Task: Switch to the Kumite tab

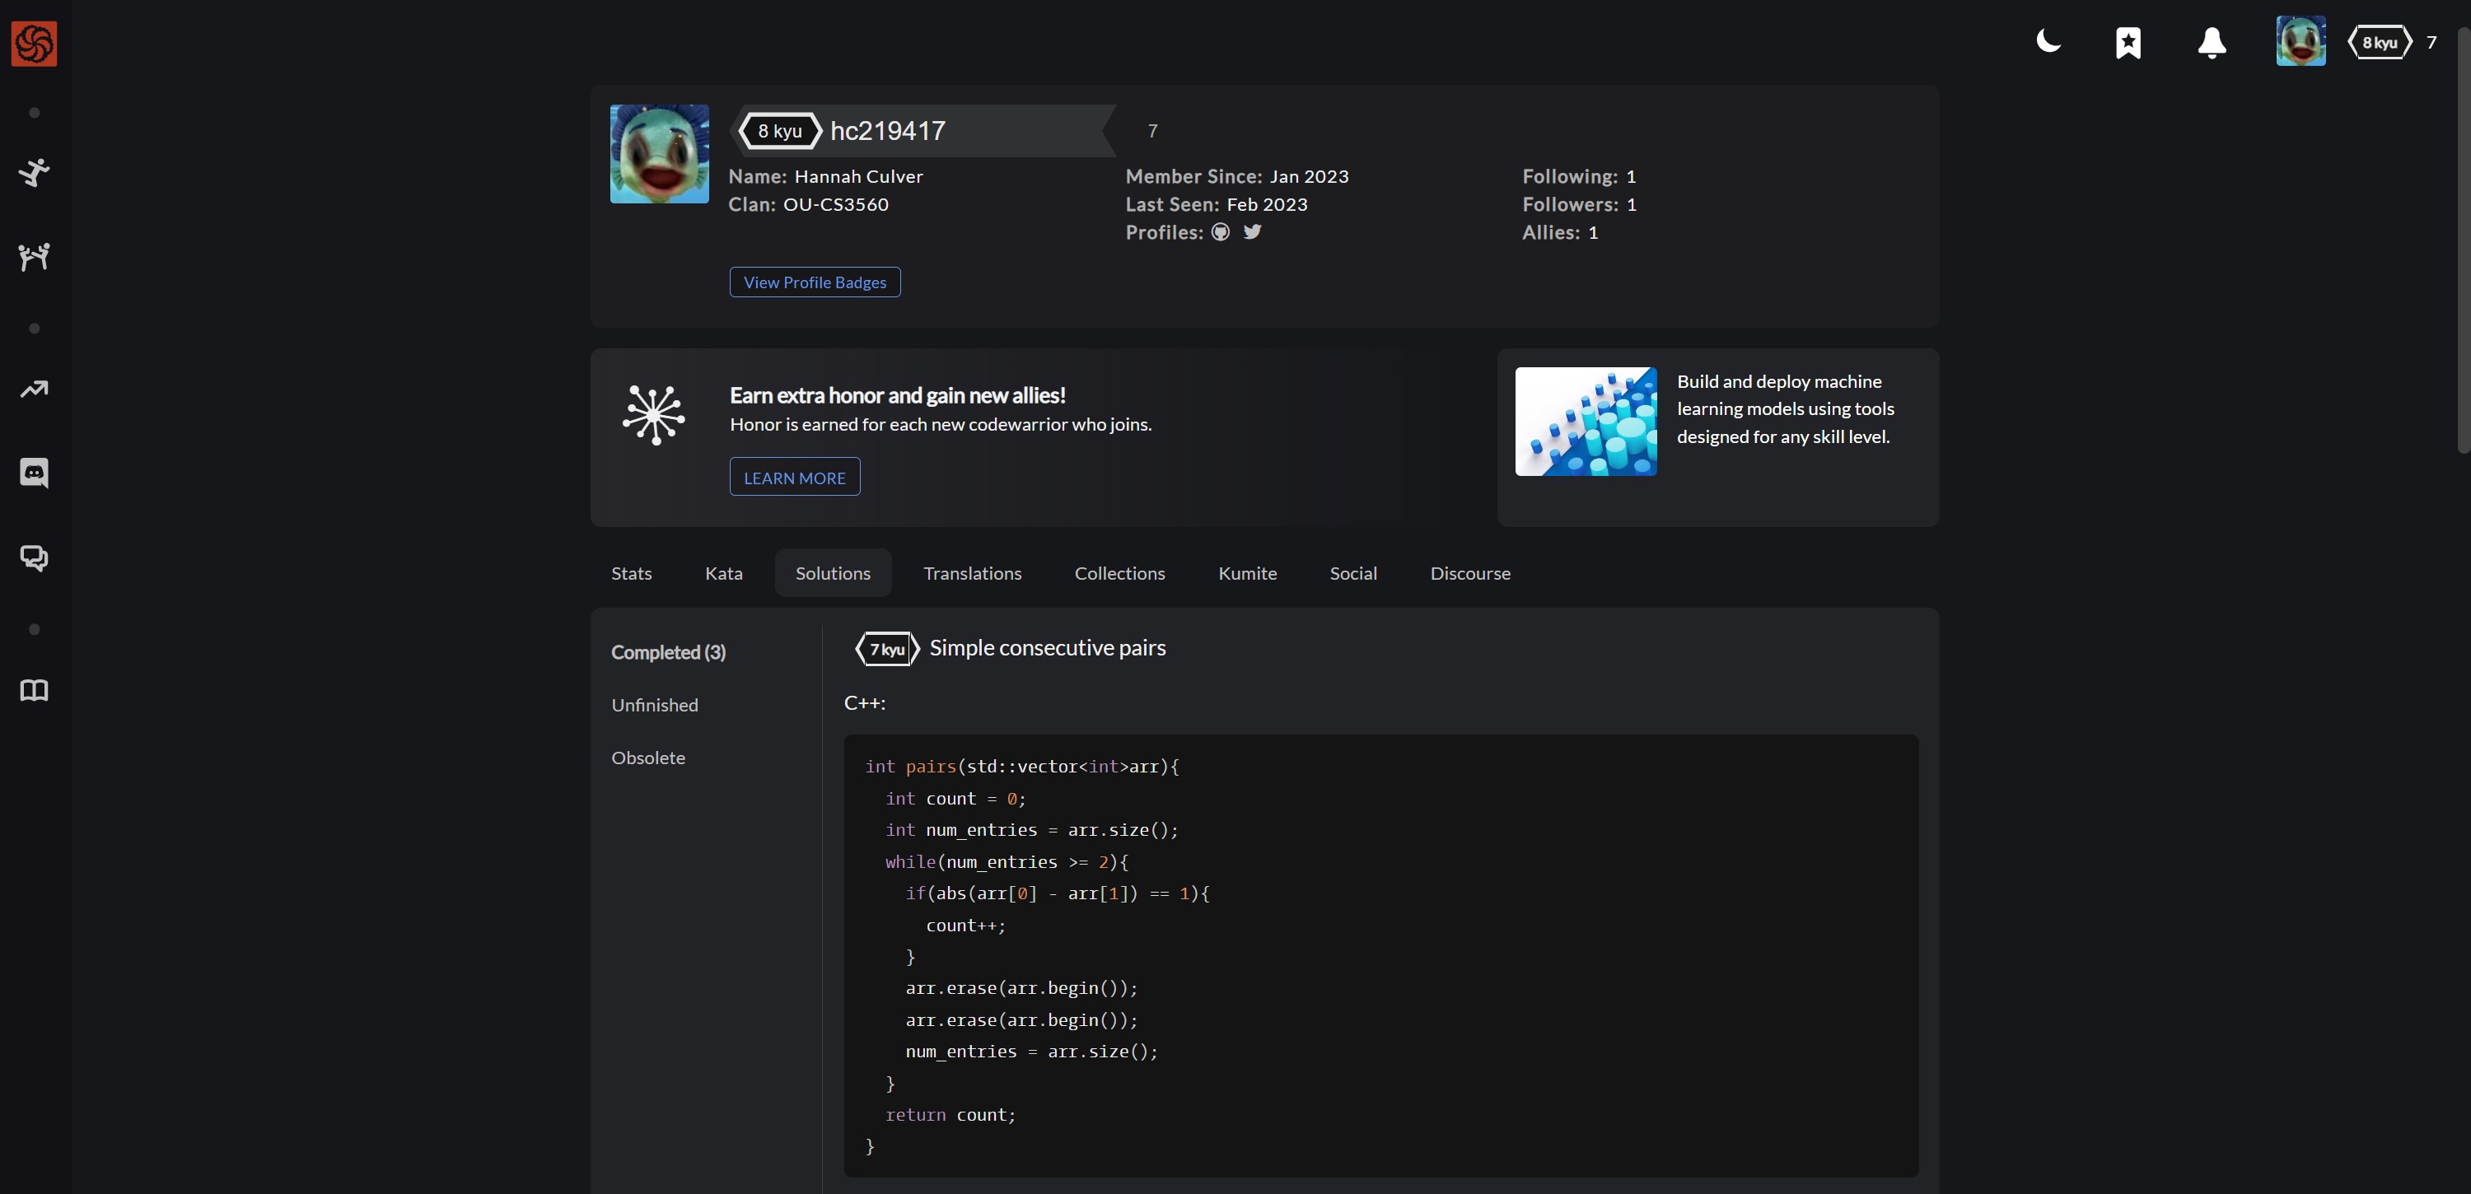Action: (1247, 573)
